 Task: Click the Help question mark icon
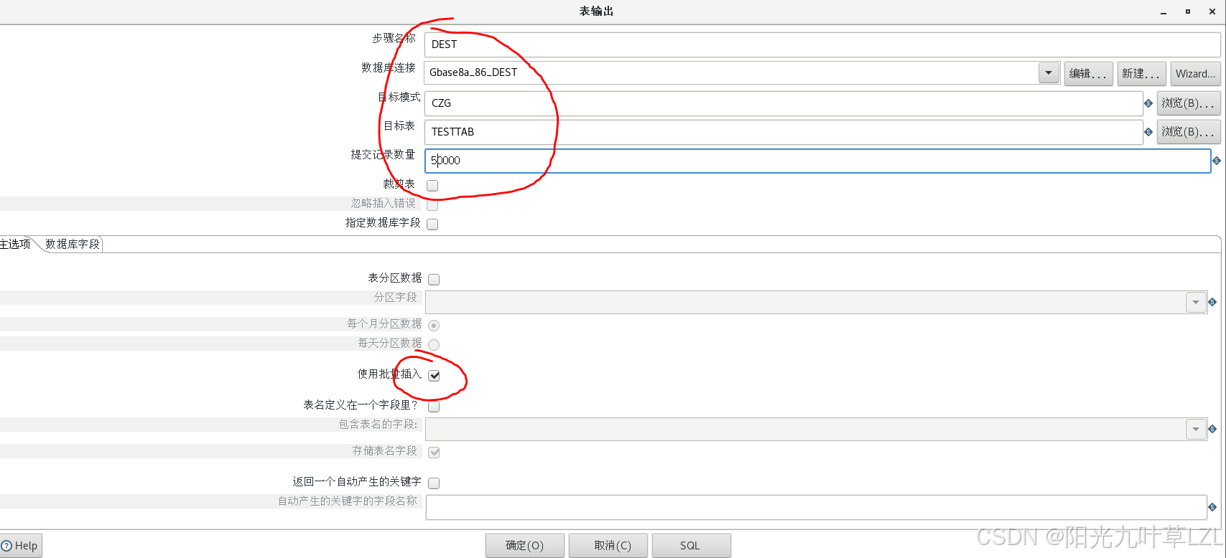pyautogui.click(x=6, y=546)
